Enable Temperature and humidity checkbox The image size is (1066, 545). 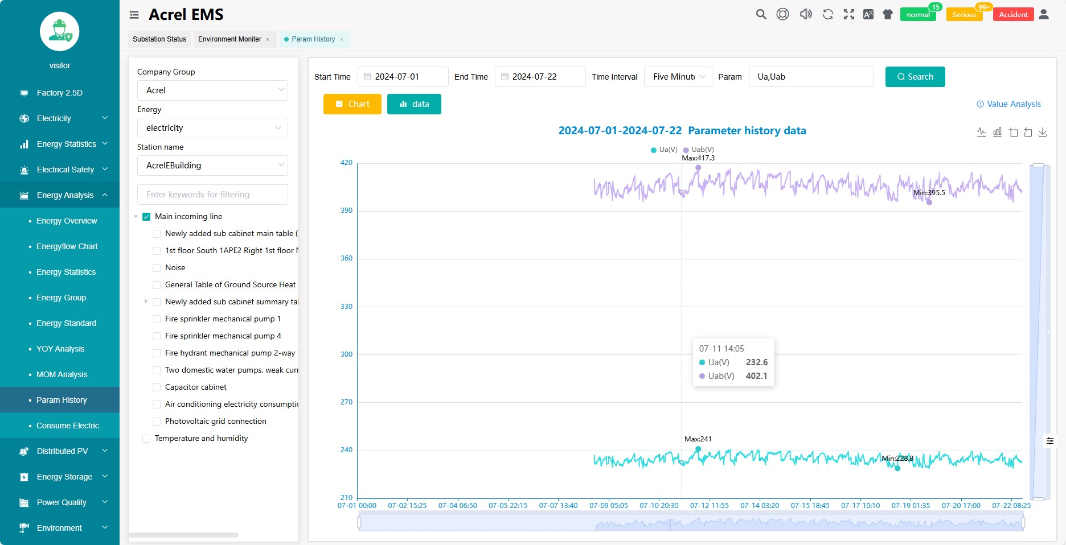[146, 439]
